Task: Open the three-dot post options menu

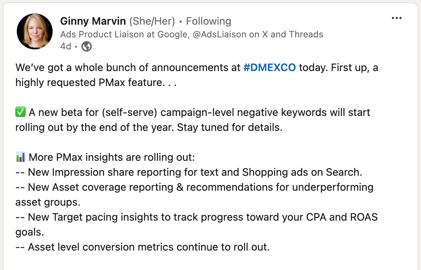Action: click(x=397, y=18)
